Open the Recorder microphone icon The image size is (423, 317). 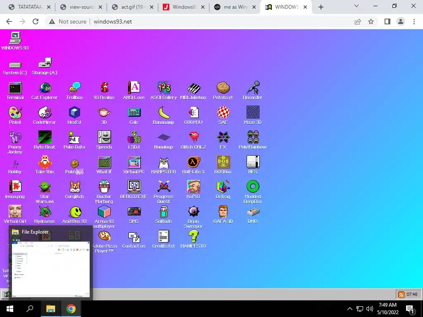pyautogui.click(x=253, y=91)
